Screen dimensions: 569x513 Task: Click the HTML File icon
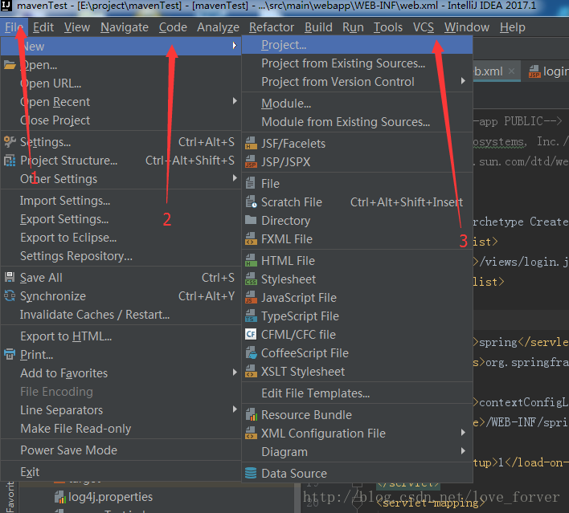click(x=251, y=260)
